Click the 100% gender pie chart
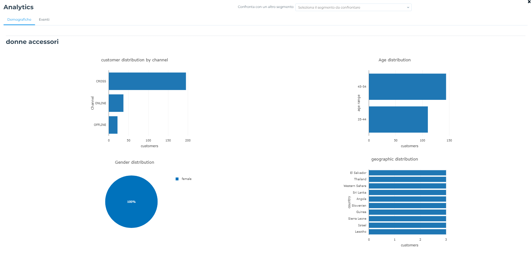Viewport: 532px width, 254px height. [x=131, y=202]
